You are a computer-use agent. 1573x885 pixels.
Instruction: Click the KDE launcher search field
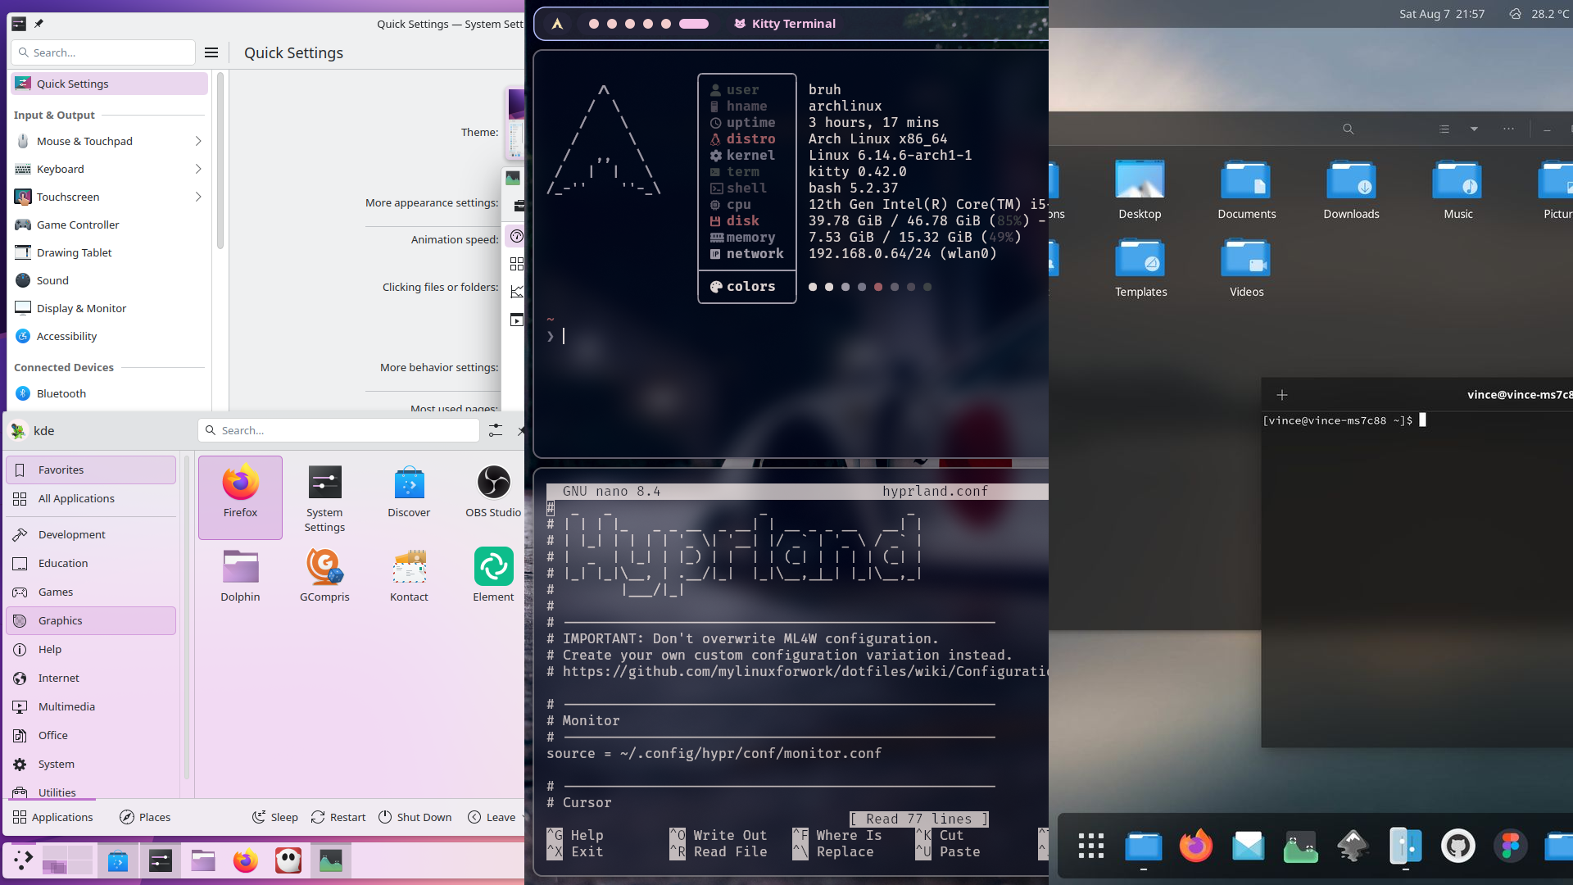(338, 430)
